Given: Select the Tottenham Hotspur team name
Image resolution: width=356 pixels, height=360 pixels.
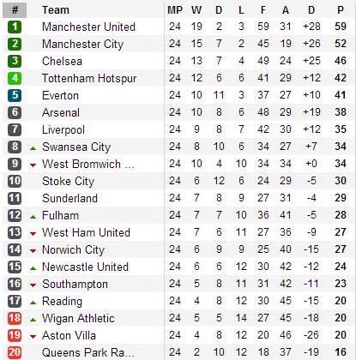Looking at the screenshot, I should [x=89, y=79].
